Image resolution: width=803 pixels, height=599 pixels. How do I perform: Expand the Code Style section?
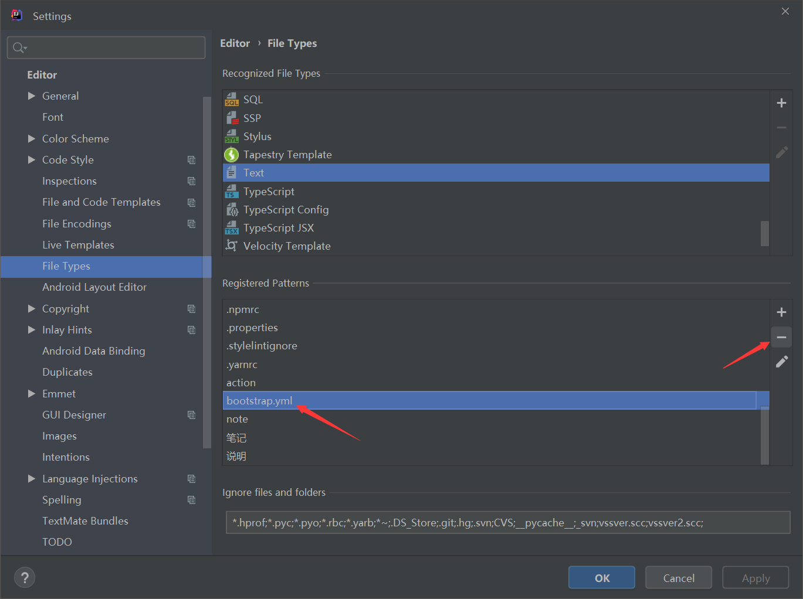coord(32,159)
